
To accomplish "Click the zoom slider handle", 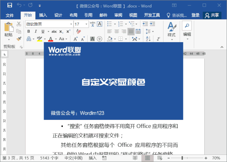I will 182,158.
